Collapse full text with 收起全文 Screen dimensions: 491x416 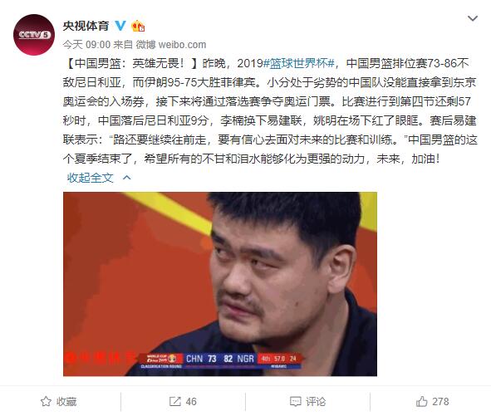(91, 178)
